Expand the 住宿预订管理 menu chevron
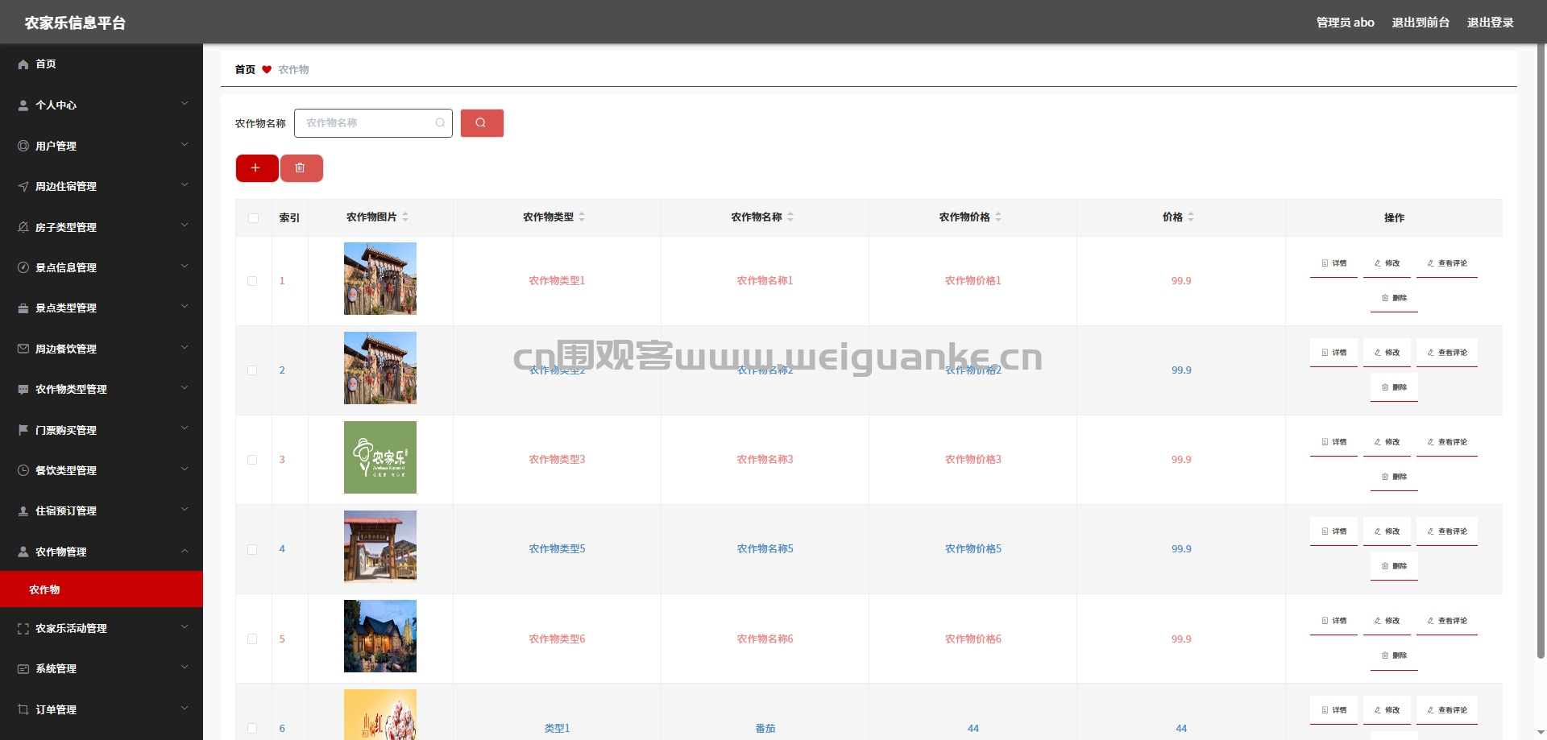 click(x=185, y=509)
